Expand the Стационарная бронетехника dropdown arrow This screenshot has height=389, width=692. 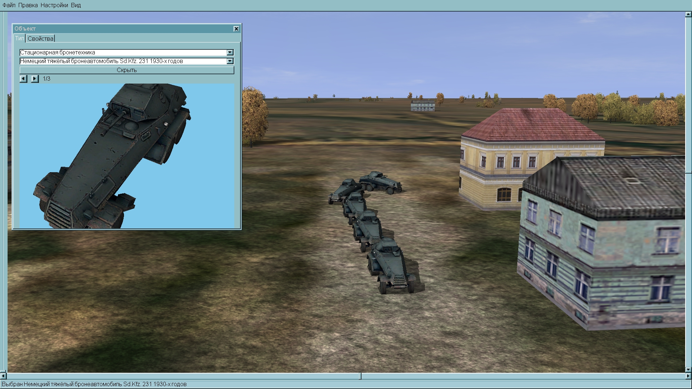click(230, 53)
